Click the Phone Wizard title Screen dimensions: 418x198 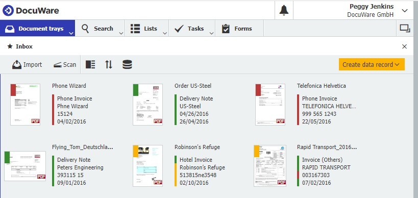click(x=69, y=86)
